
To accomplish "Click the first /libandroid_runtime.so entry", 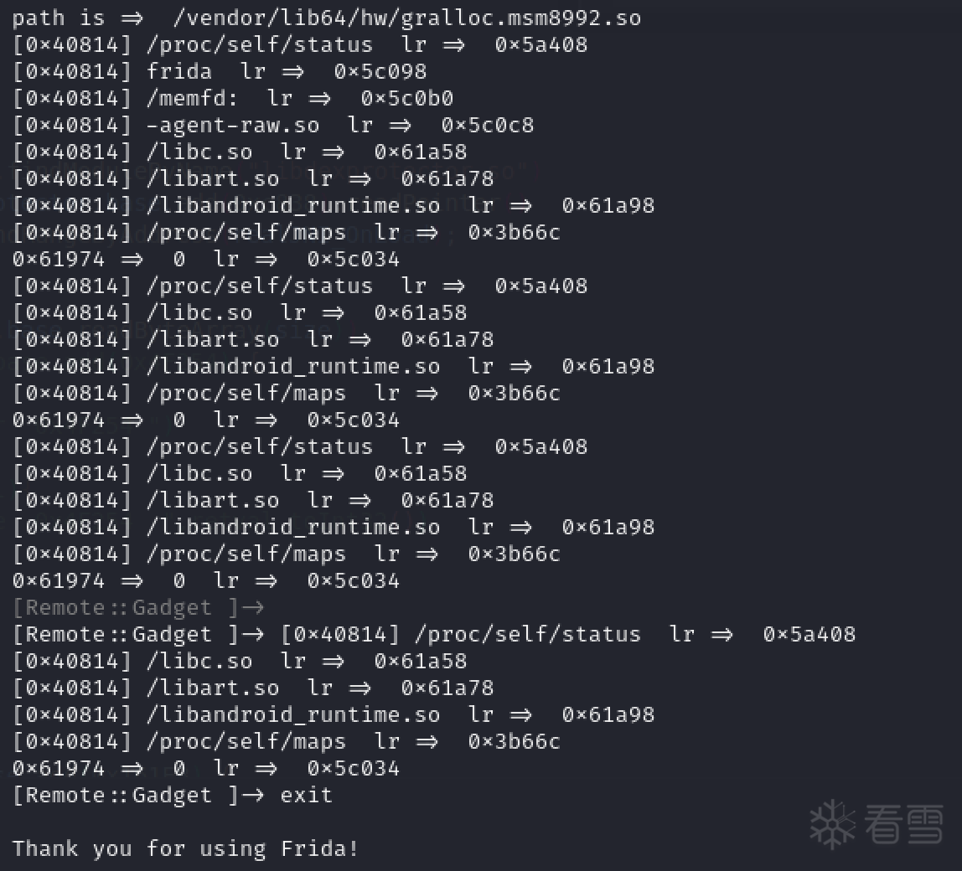I will [293, 205].
